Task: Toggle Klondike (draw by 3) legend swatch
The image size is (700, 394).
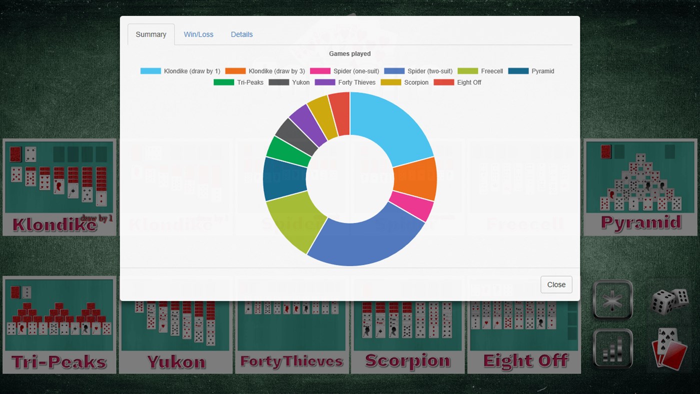Action: 235,71
